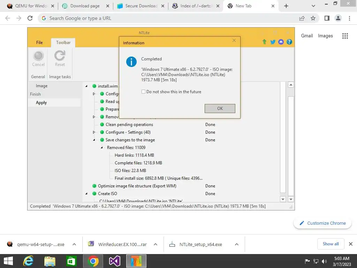Open Chrome tab search dropdown chevron
Image resolution: width=357 pixels, height=268 pixels.
coord(313,6)
